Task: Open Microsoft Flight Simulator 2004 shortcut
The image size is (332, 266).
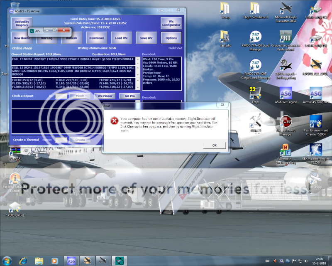Action: tap(286, 9)
